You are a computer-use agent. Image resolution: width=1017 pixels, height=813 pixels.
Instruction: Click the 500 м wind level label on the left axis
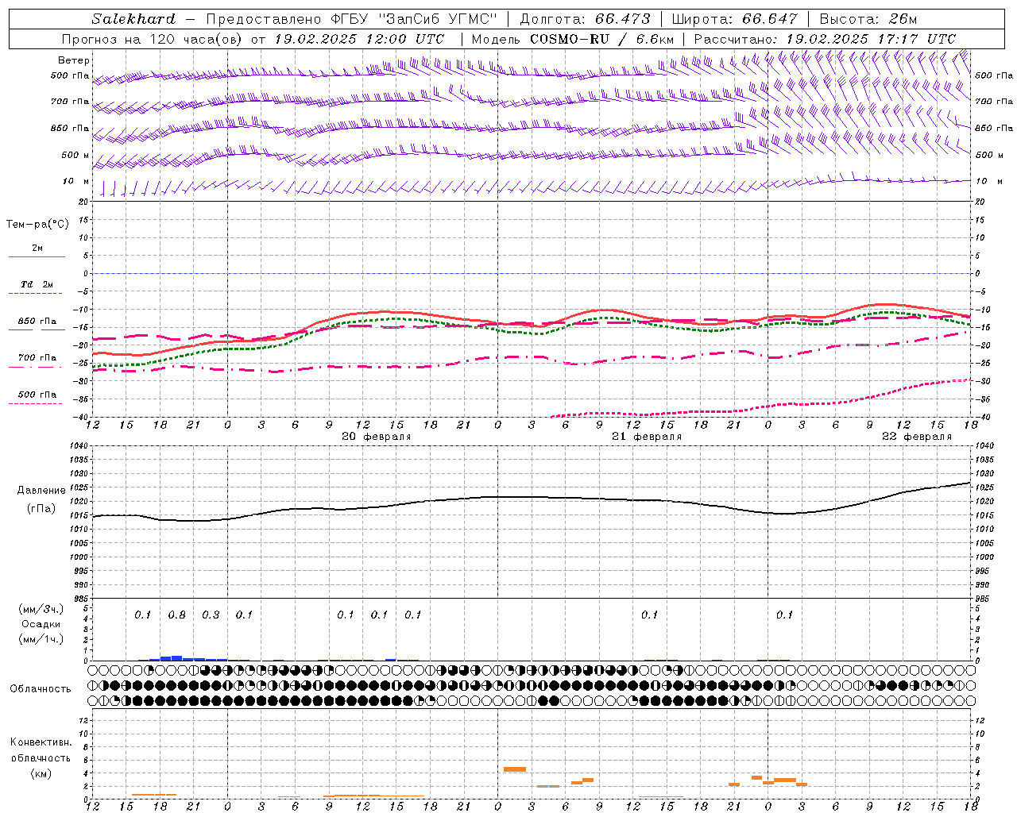point(75,155)
